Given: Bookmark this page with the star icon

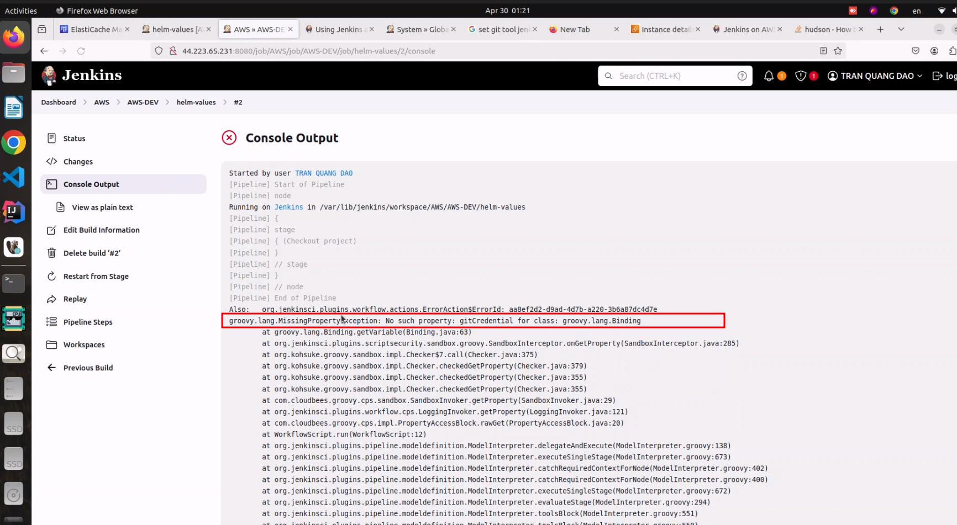Looking at the screenshot, I should click(838, 51).
